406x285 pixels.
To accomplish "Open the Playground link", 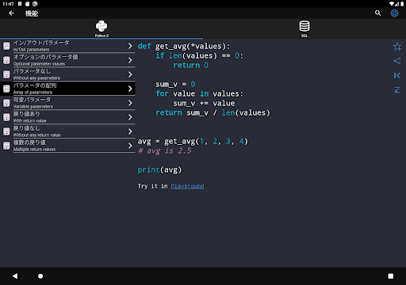I will pos(187,186).
